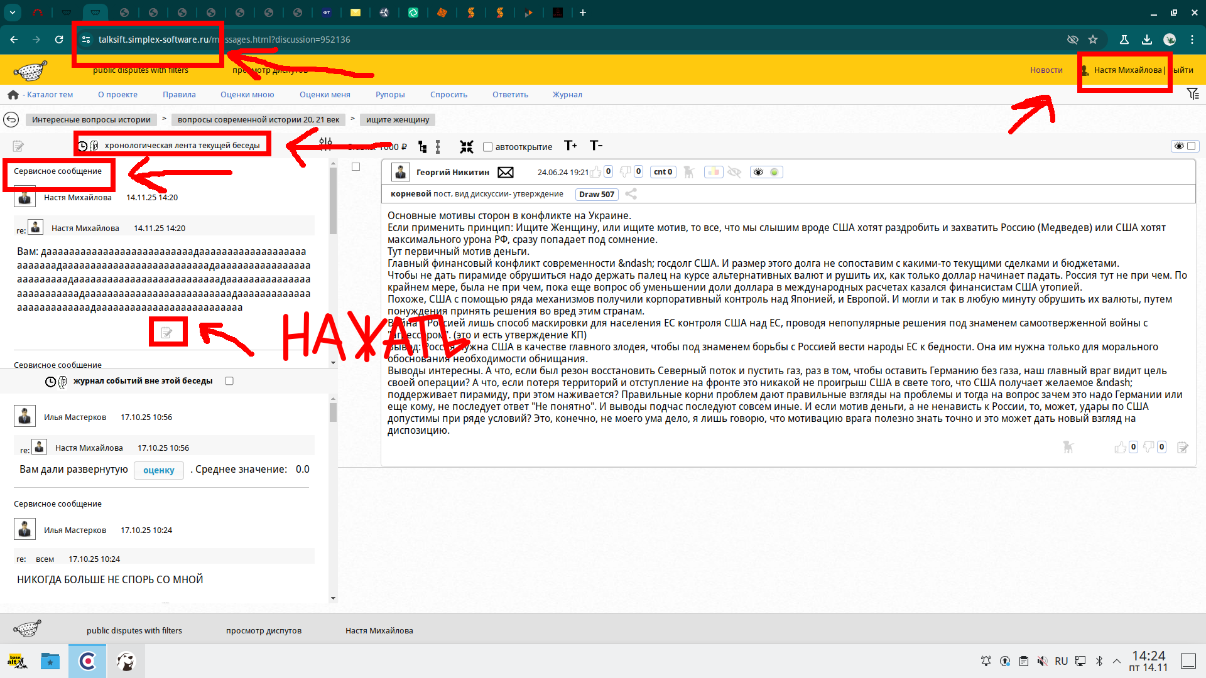Toggle the eye visibility button in post header
The width and height of the screenshot is (1206, 678).
[x=758, y=172]
